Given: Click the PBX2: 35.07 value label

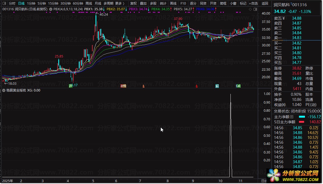Looking at the screenshot, I should (x=116, y=9).
